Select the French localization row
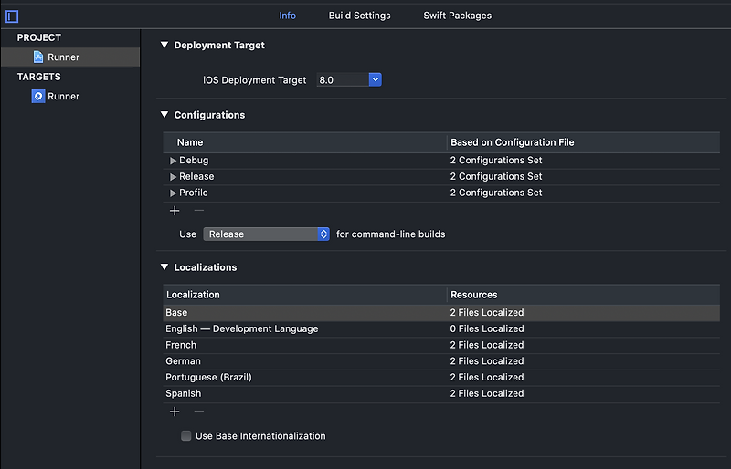The width and height of the screenshot is (731, 469). point(441,345)
